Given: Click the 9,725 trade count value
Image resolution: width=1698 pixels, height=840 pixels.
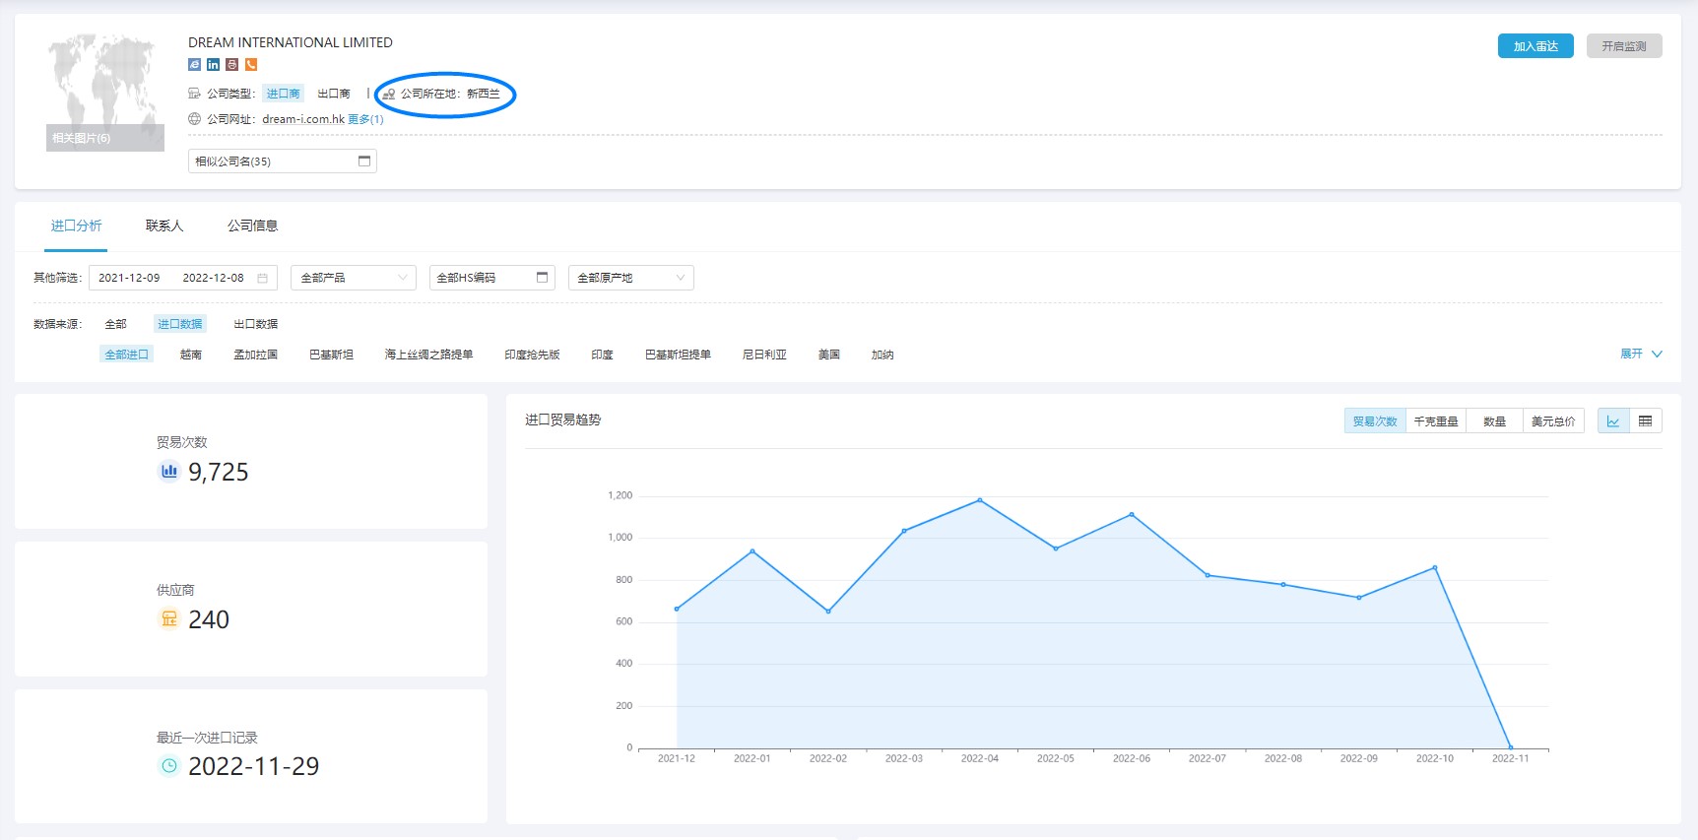Looking at the screenshot, I should [219, 473].
